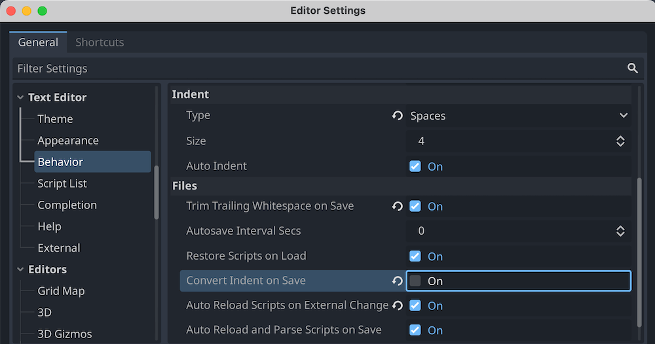
Task: Reset Indent Type to default value
Action: (x=398, y=116)
